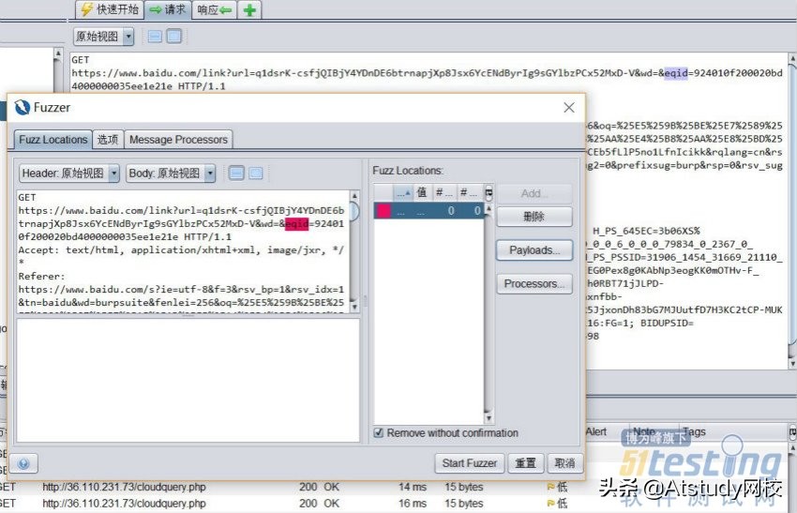Viewport: 797px width, 513px height.
Task: Click the Accept header line in Fuzzer request
Action: (x=181, y=250)
